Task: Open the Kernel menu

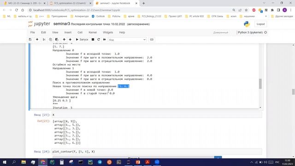Action: point(93,32)
